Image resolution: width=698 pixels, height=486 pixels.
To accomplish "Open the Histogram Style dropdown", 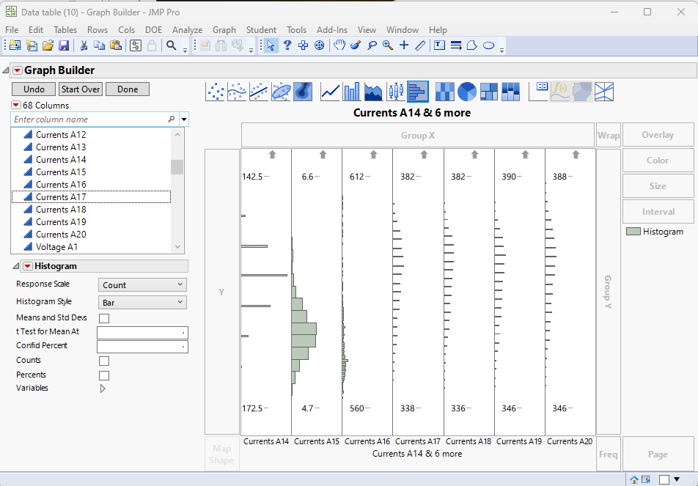I will point(142,302).
